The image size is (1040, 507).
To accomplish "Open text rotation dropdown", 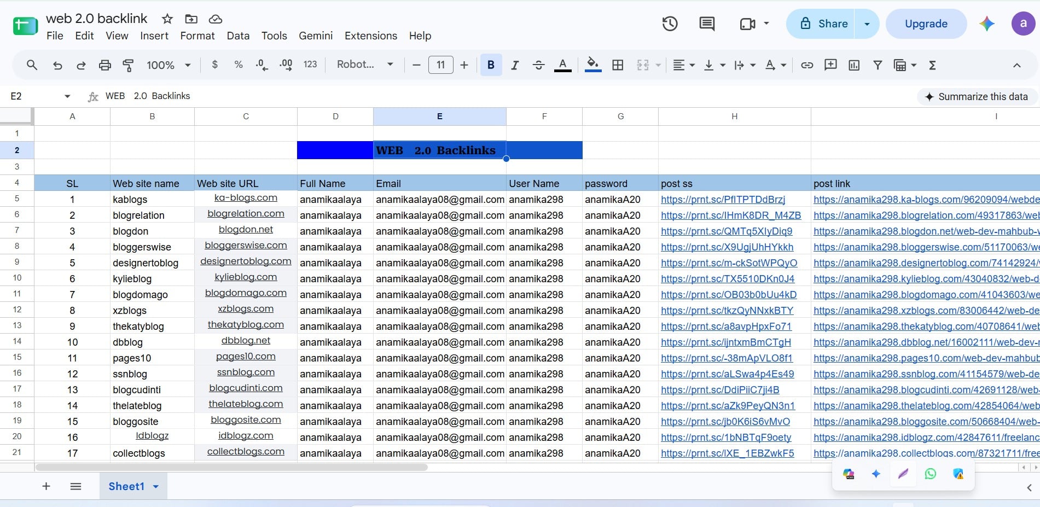I will click(775, 65).
